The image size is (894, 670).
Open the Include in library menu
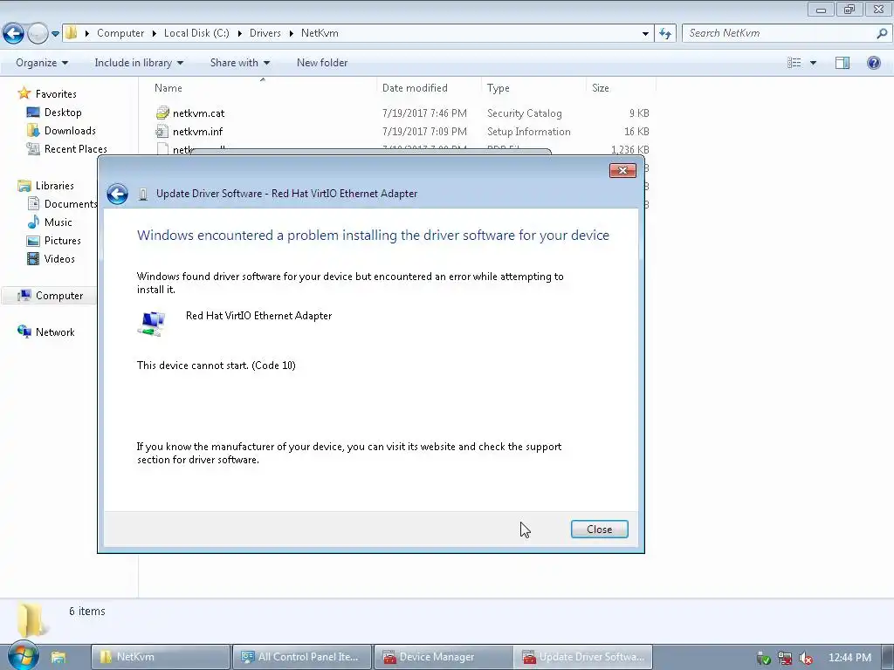(x=139, y=63)
